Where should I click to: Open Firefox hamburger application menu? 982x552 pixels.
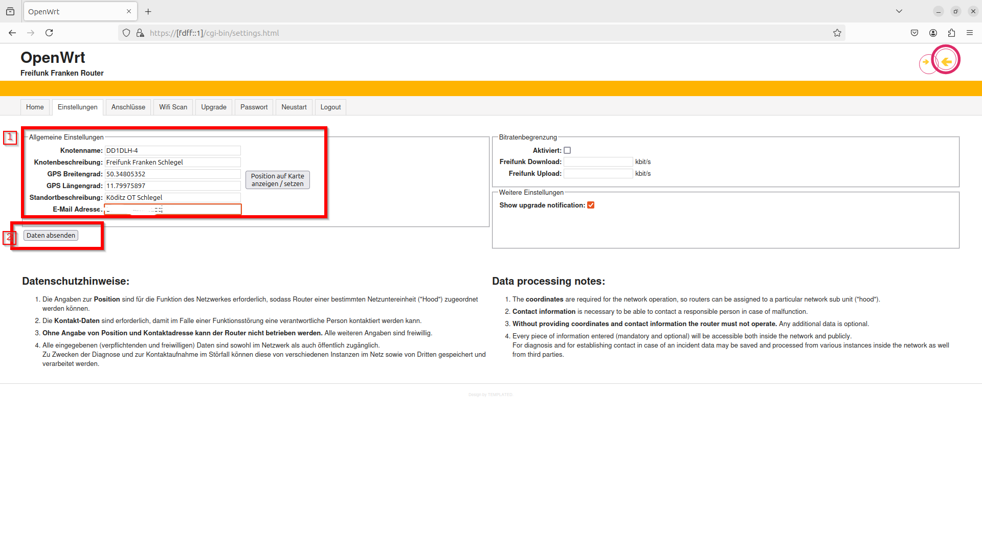(x=970, y=33)
